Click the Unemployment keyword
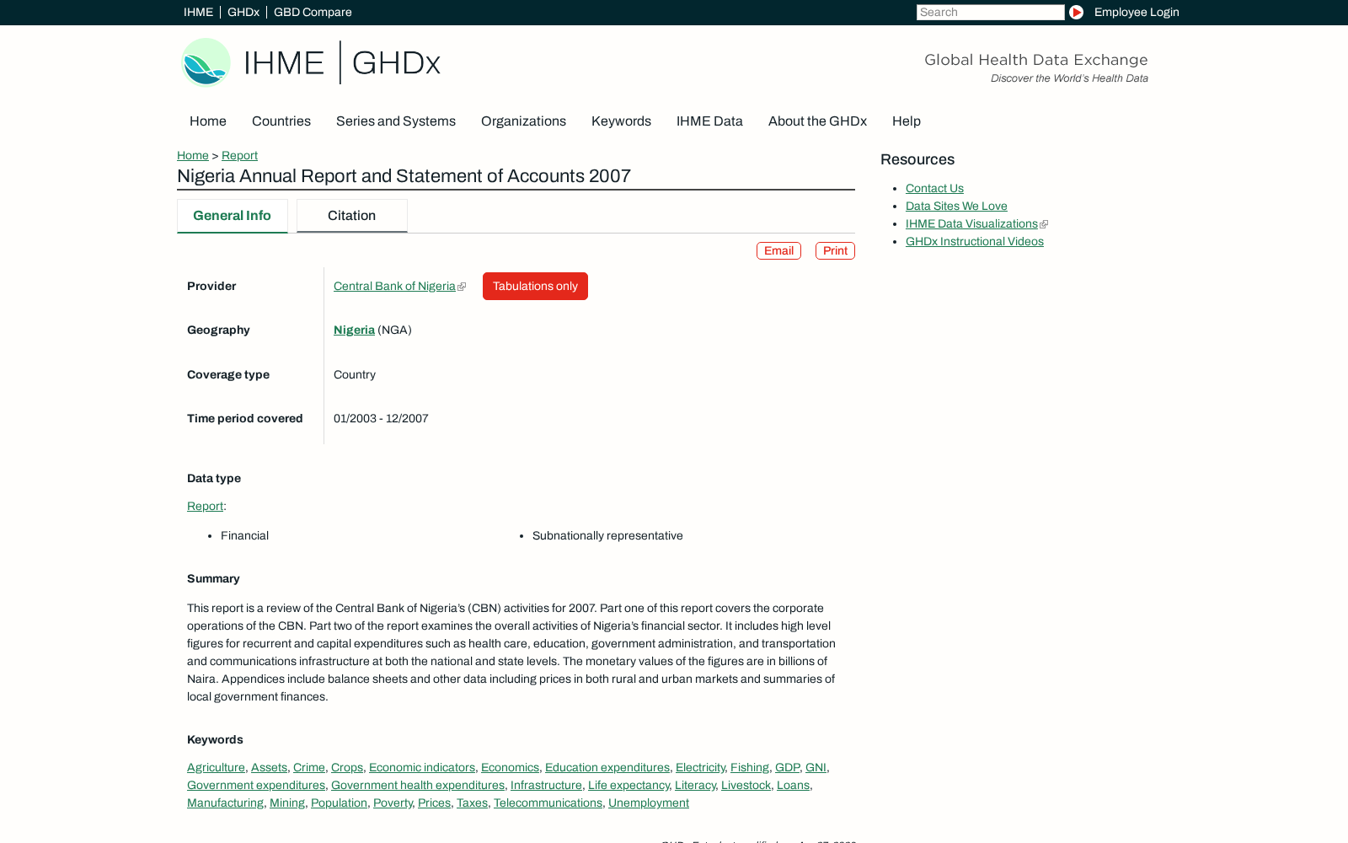This screenshot has width=1348, height=843. click(649, 803)
